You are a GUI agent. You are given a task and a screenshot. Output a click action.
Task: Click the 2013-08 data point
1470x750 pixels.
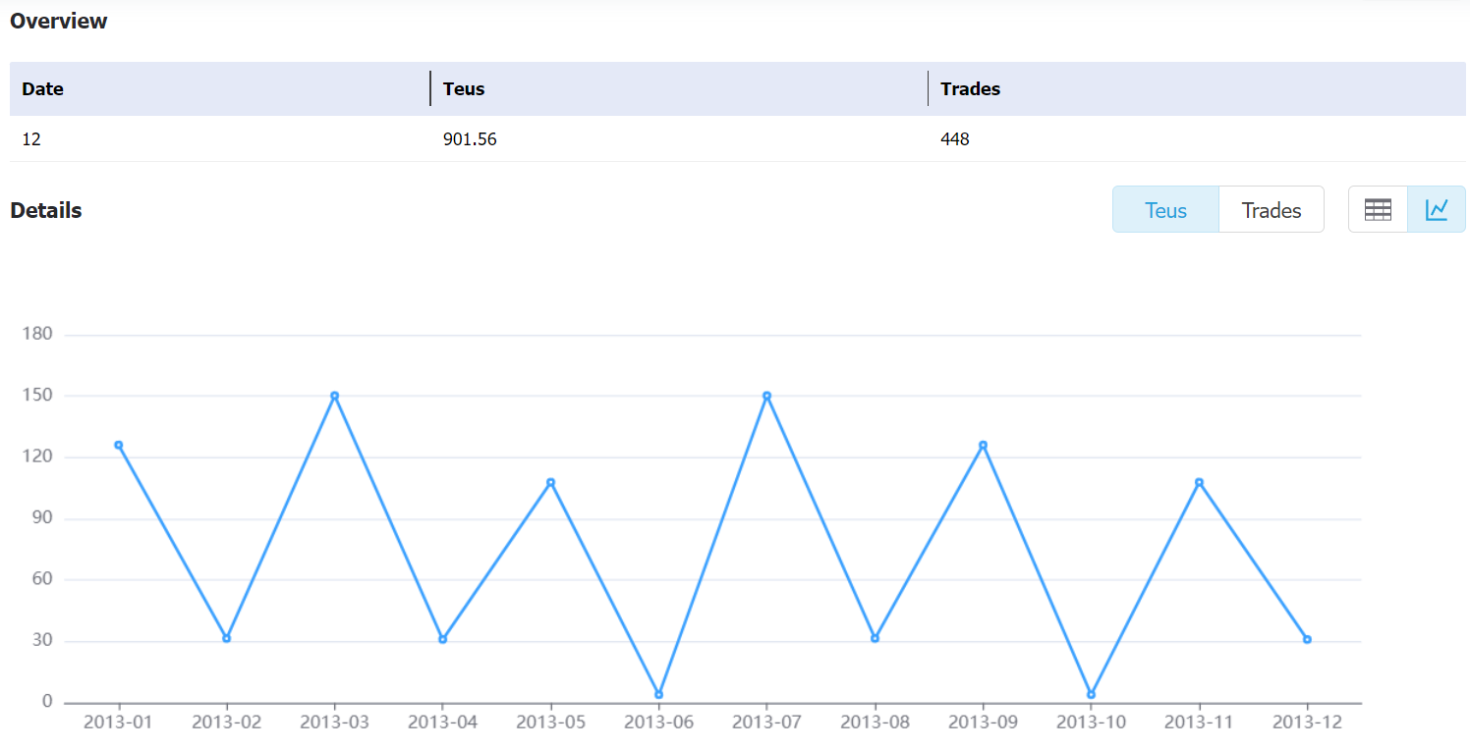(x=876, y=638)
